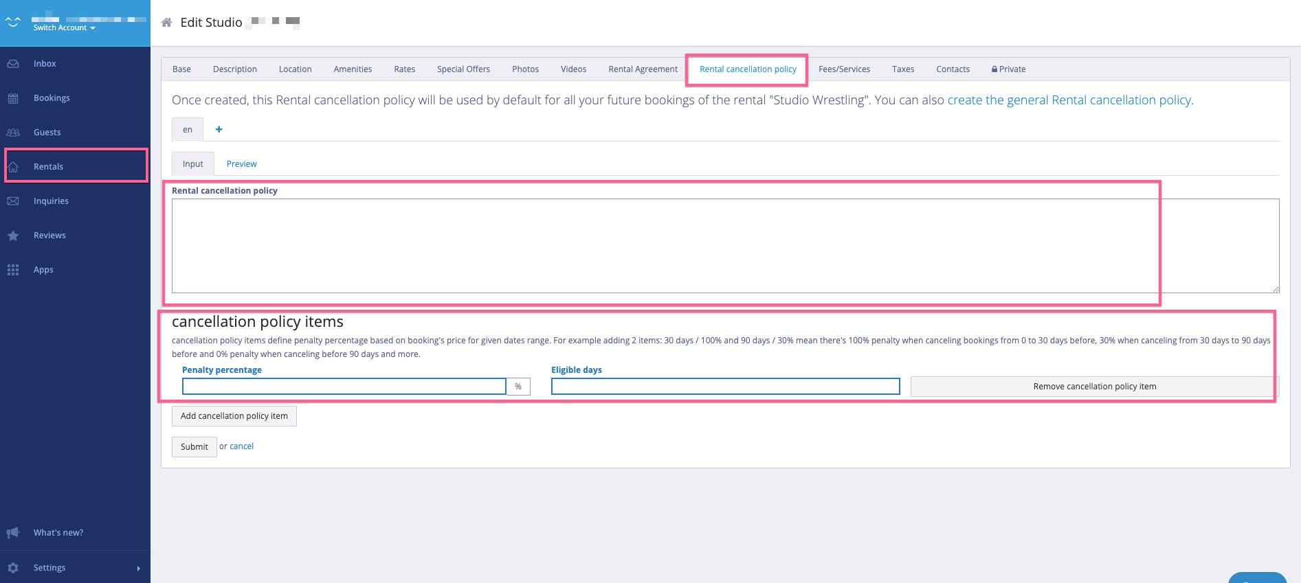1301x583 pixels.
Task: Open Reviews via the star icon
Action: click(x=13, y=236)
